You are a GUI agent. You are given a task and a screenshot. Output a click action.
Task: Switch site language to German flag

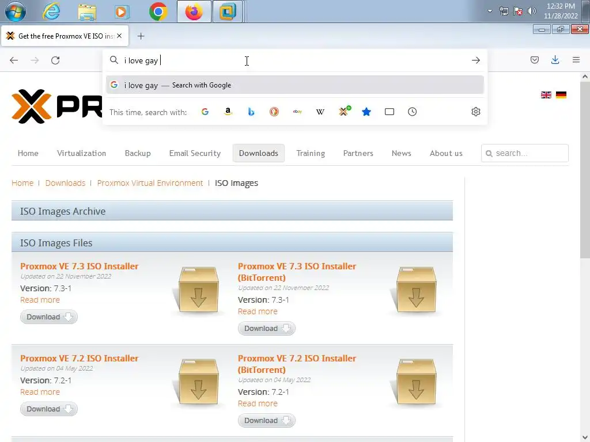tap(561, 95)
